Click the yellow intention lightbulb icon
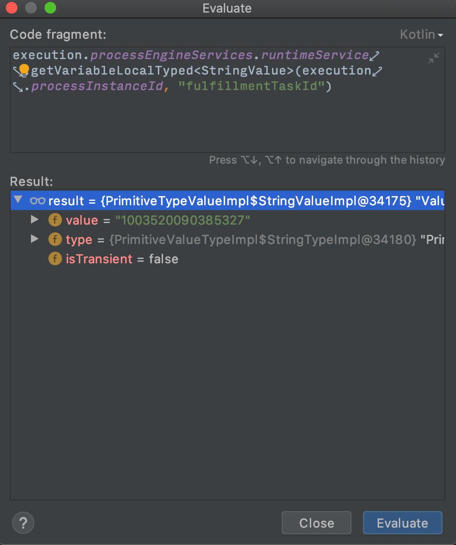This screenshot has height=545, width=456. tap(24, 71)
